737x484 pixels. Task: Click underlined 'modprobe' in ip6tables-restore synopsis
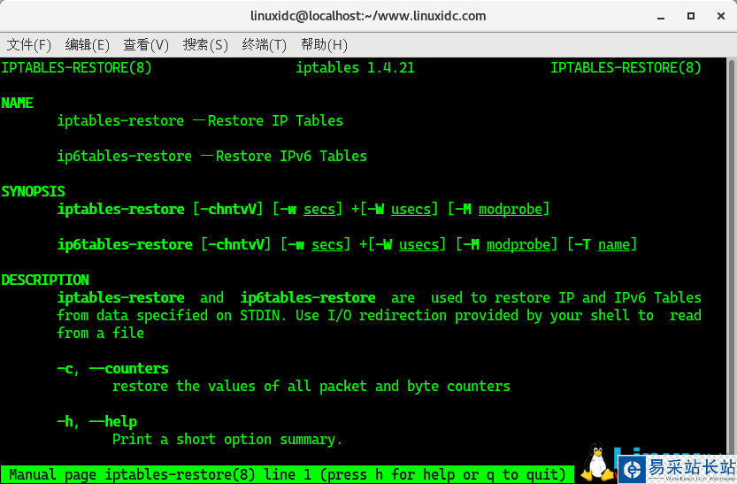518,245
